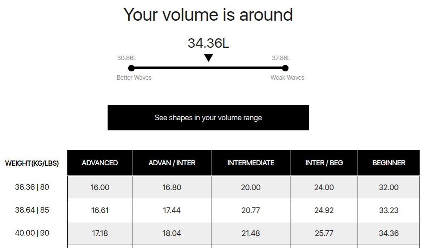
Task: Click the 34.36 beginner volume cell
Action: [389, 233]
